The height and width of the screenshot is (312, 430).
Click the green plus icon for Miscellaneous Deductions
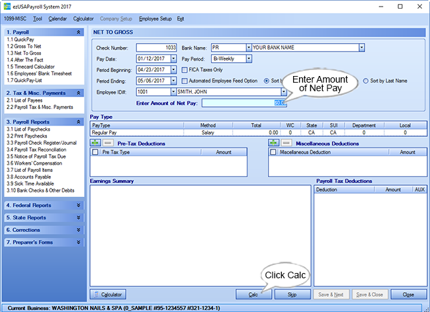[274, 143]
